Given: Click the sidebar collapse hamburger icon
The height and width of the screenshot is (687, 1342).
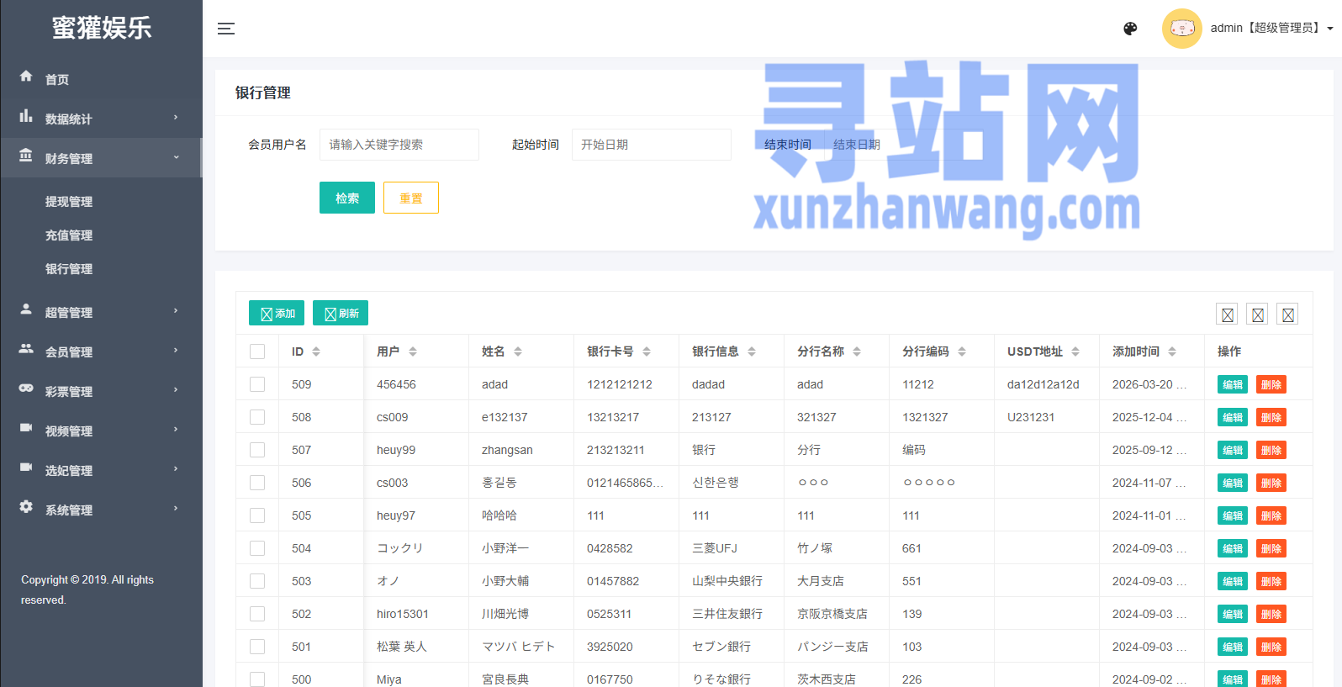Looking at the screenshot, I should [x=226, y=29].
